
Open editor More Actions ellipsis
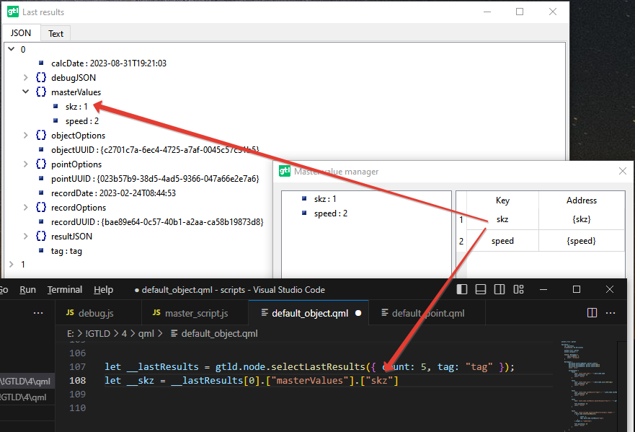pyautogui.click(x=611, y=313)
